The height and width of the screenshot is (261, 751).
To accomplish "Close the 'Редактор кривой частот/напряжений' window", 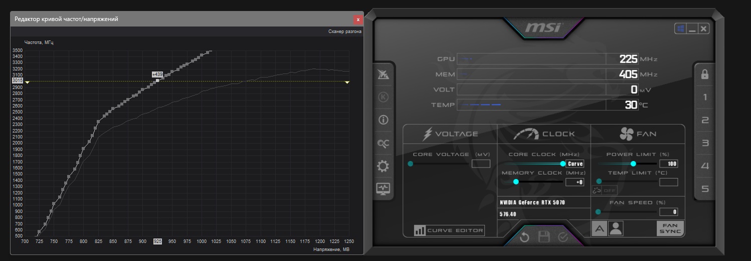I will (358, 19).
